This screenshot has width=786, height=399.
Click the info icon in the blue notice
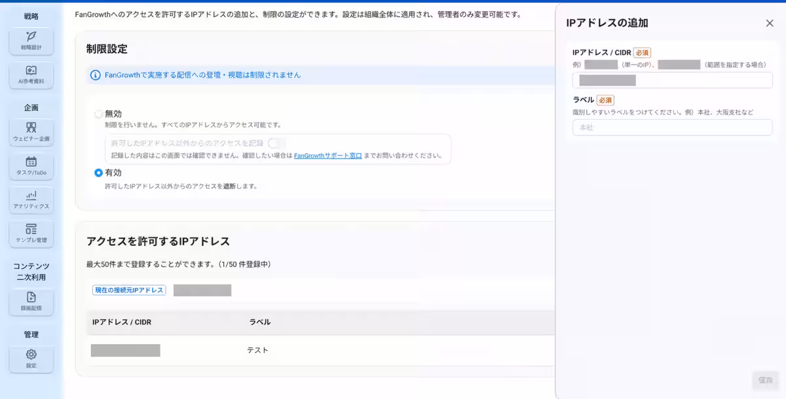tap(96, 75)
